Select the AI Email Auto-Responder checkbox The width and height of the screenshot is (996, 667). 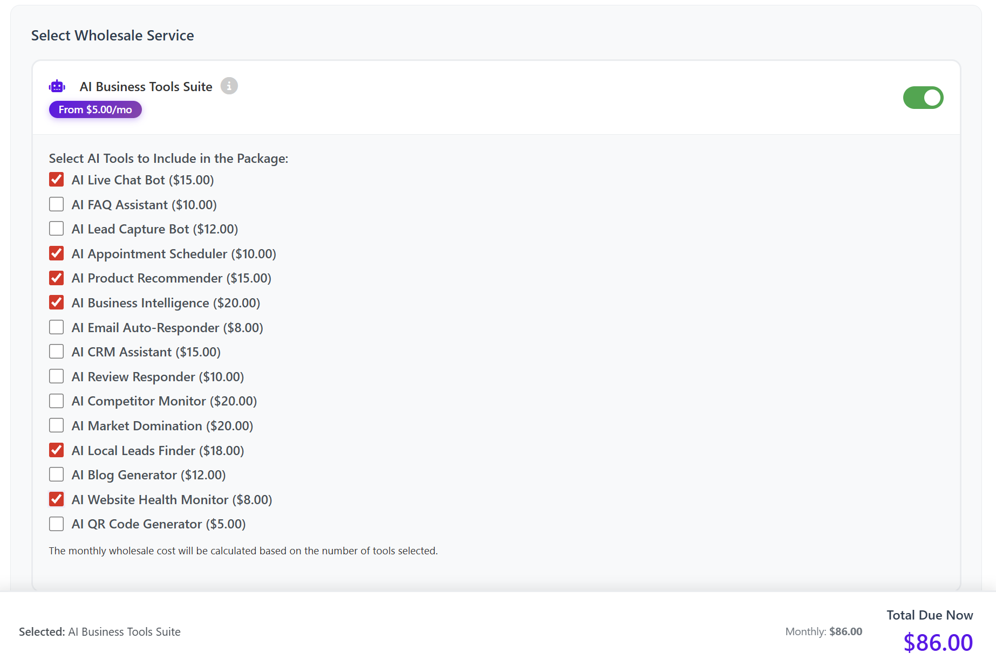tap(57, 327)
